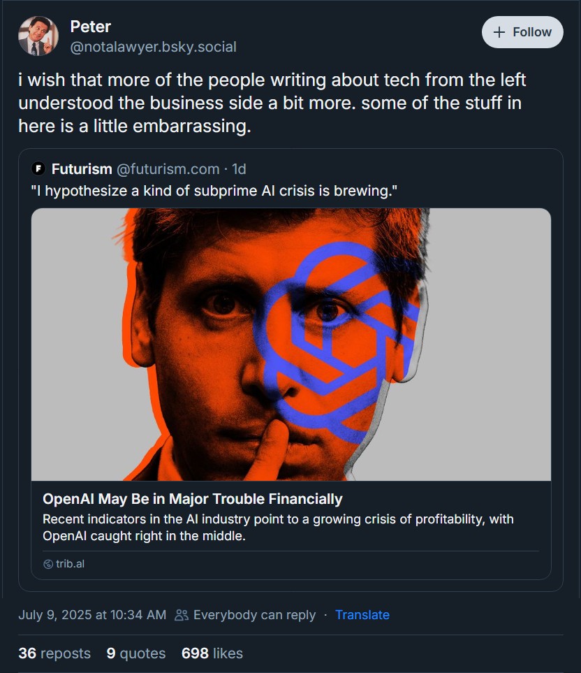Click the July 9, 2025 post timestamp
Image resolution: width=581 pixels, height=673 pixels.
92,615
